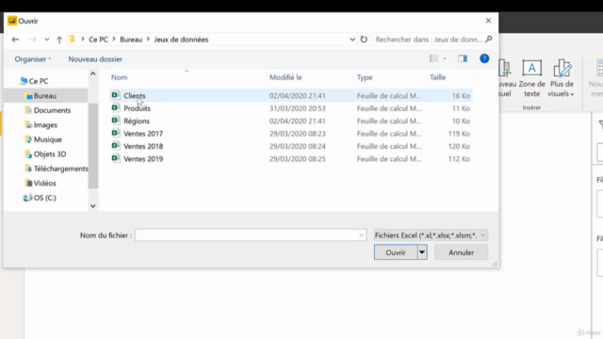Open Plus de visuels in Power BI
The image size is (603, 339).
point(562,78)
